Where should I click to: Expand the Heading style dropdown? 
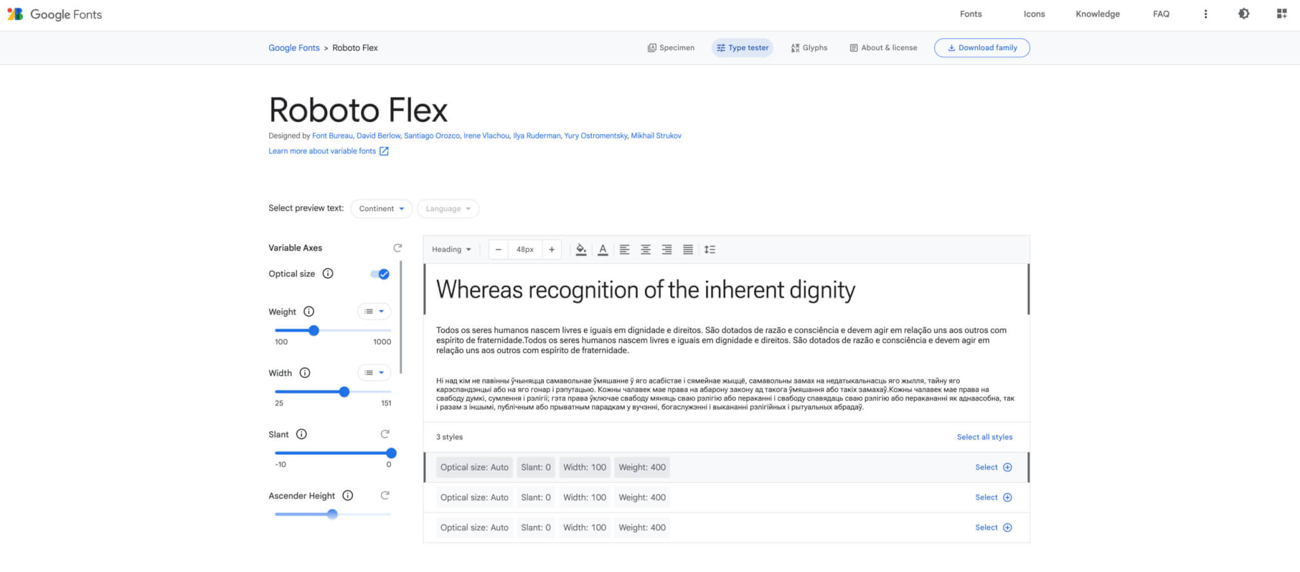[x=451, y=250]
